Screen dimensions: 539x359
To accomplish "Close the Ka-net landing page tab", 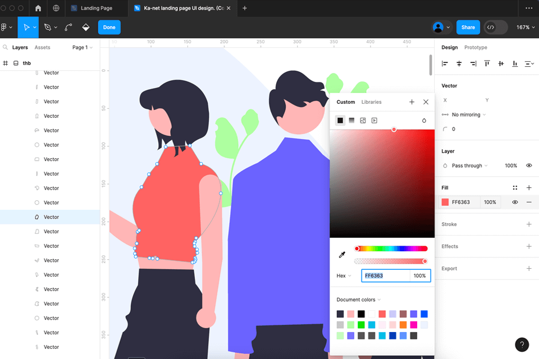I will pos(229,8).
